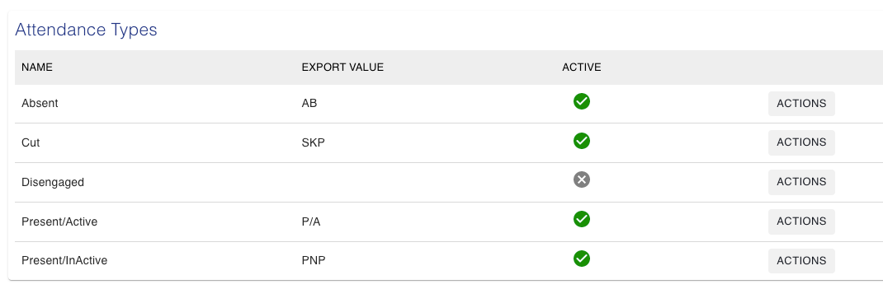Click the green active checkmark for Absent

[x=581, y=101]
